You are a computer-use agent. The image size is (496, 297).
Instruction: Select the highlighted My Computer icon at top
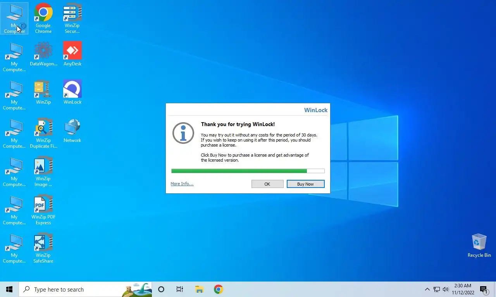click(x=14, y=19)
